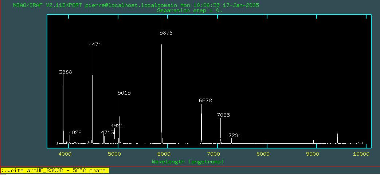Select the 4921 line label
This screenshot has width=380, height=175.
pyautogui.click(x=117, y=126)
